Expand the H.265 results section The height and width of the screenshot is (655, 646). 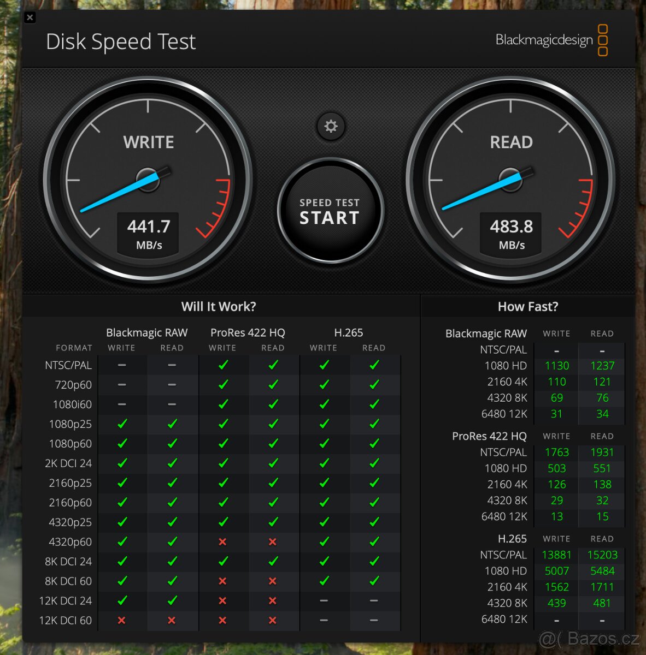tap(513, 539)
